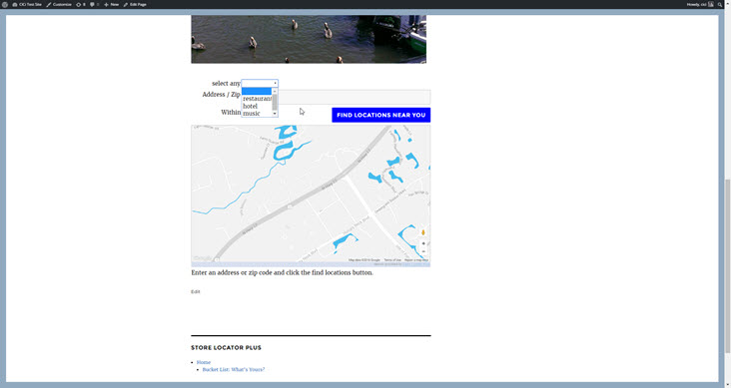Open the Howdy user account menu

700,4
